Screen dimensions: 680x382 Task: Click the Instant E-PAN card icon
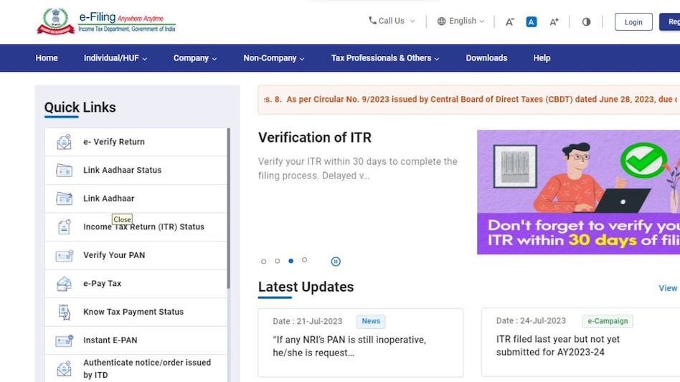(x=64, y=340)
